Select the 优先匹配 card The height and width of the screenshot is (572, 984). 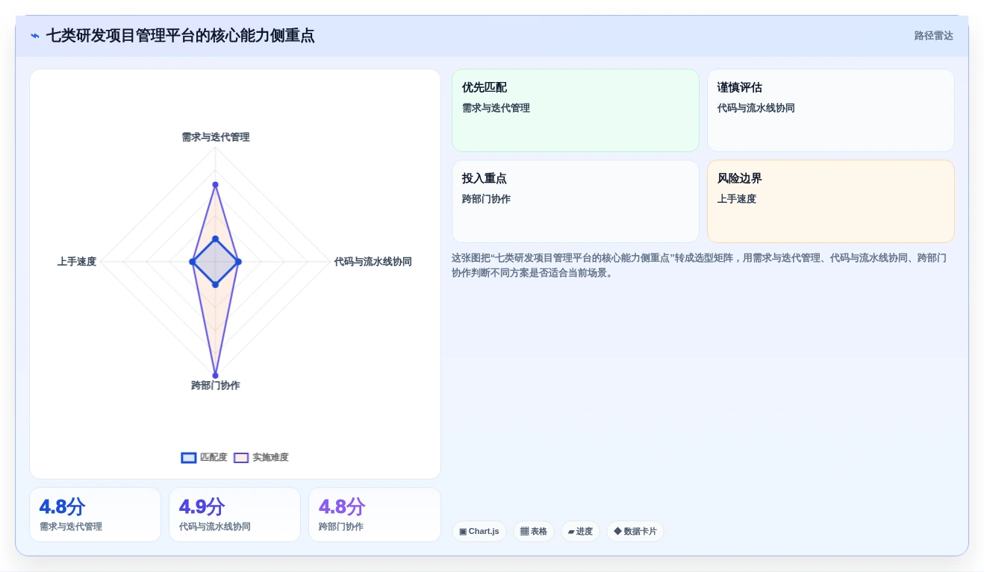(x=575, y=110)
